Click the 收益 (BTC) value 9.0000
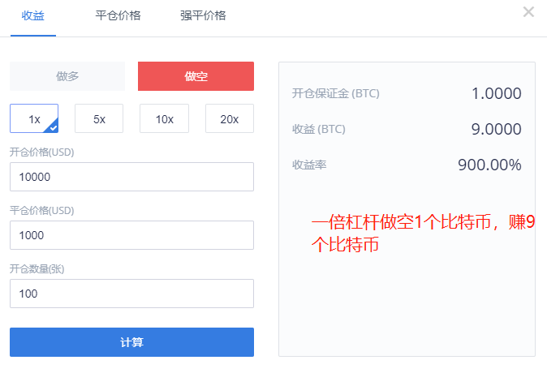Viewport: 547px width, 373px height. pyautogui.click(x=497, y=129)
